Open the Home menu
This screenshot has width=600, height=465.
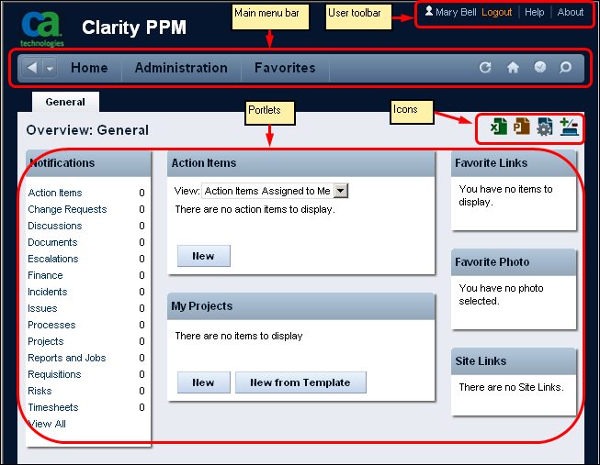(89, 68)
